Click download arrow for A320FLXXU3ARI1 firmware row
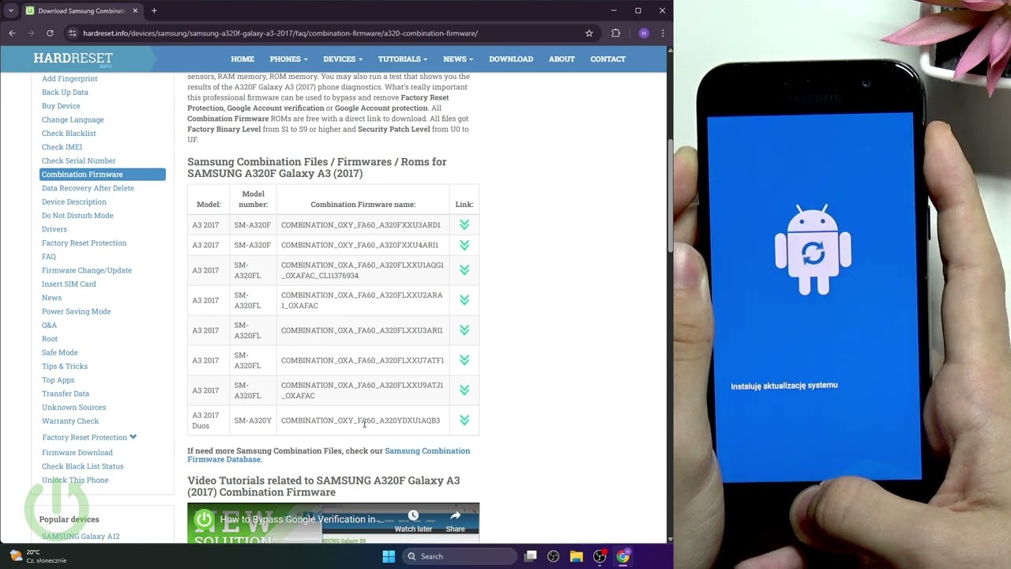The height and width of the screenshot is (569, 1011). (464, 330)
